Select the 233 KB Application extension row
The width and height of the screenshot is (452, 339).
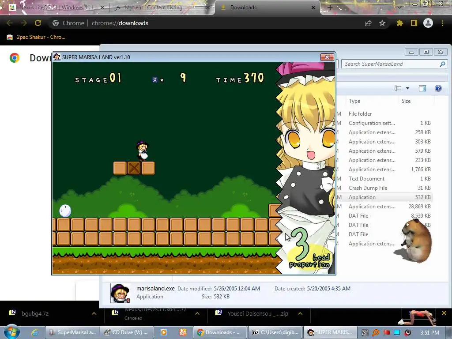tap(384, 160)
